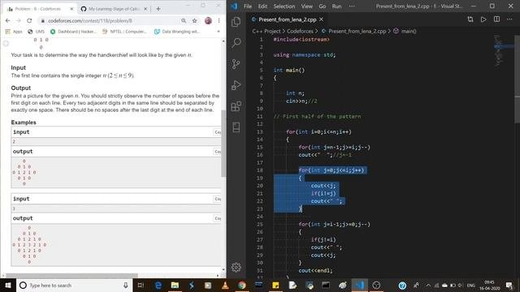520x292 pixels.
Task: Open the UMS bookmark
Action: pyautogui.click(x=36, y=32)
